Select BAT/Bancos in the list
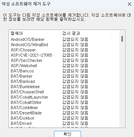The height and width of the screenshot is (137, 134). pos(22,71)
